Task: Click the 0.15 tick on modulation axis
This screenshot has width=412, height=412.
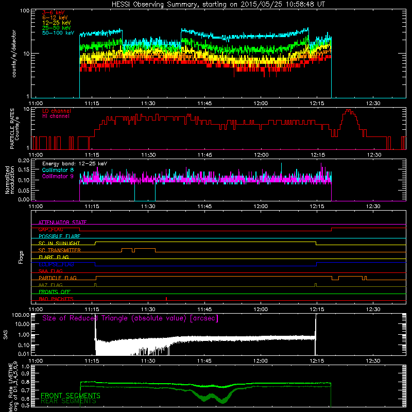Action: [24, 170]
